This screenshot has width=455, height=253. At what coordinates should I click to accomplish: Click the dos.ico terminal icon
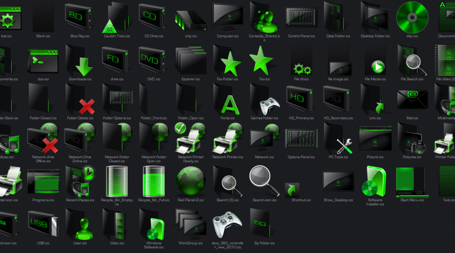43,60
